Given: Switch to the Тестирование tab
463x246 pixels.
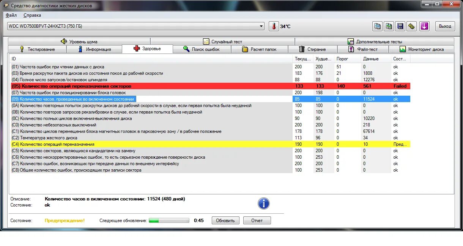Looking at the screenshot, I should point(37,49).
